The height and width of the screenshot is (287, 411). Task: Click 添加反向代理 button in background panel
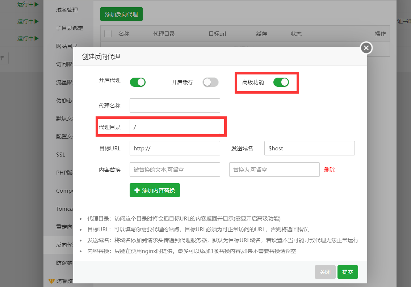point(121,14)
